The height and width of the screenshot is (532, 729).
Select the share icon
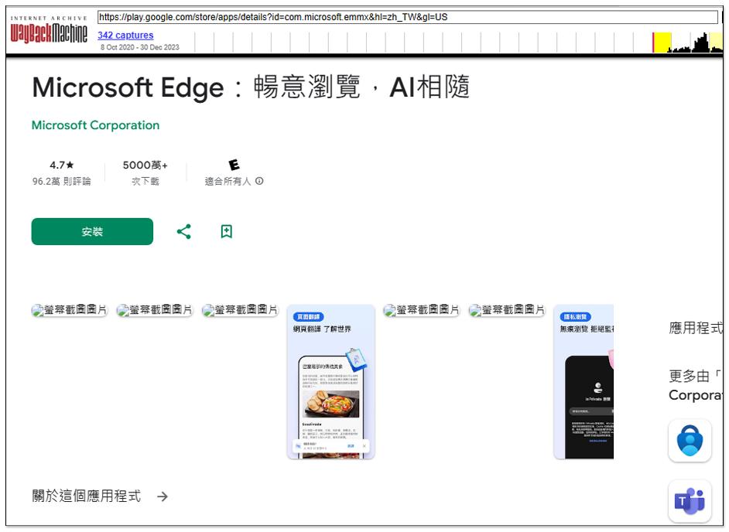[x=183, y=230]
